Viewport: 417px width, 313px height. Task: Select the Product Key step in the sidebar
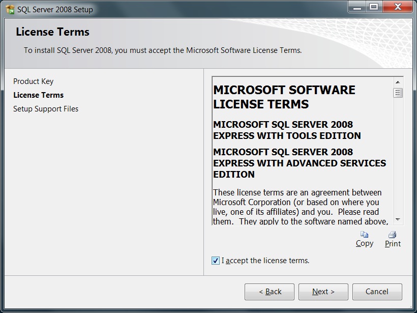[33, 81]
